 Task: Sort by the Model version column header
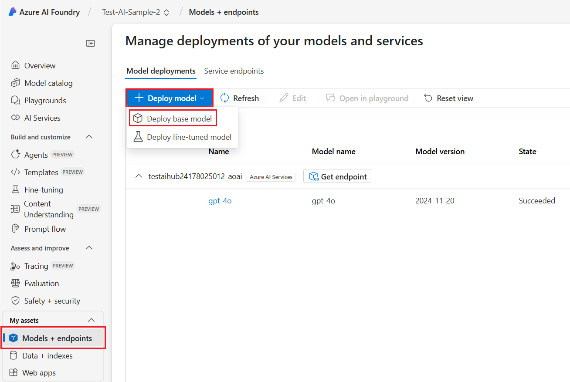(440, 152)
